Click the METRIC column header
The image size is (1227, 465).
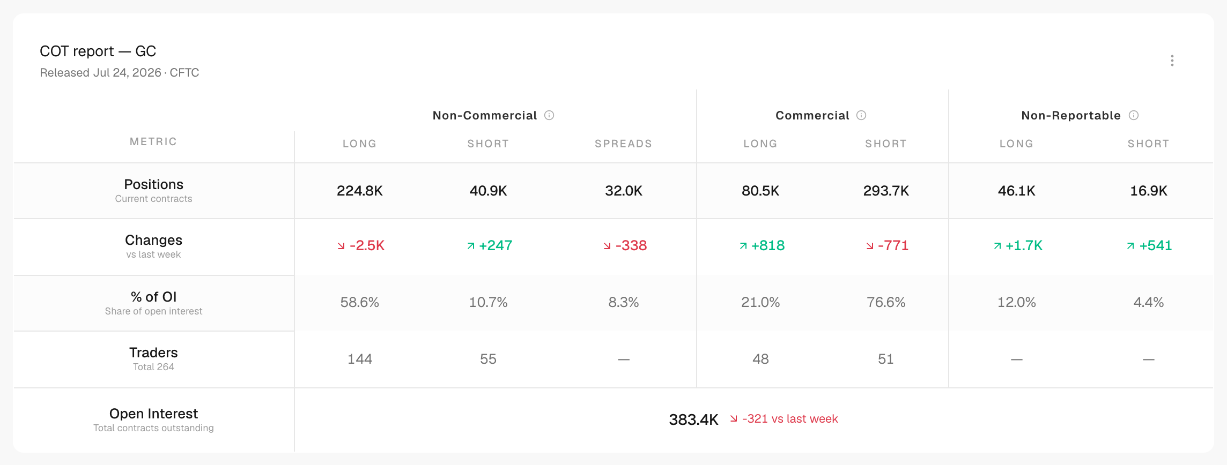click(x=153, y=141)
